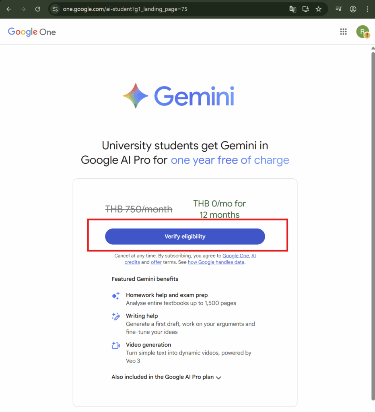375x412 pixels.
Task: Click the translate page icon
Action: [293, 9]
